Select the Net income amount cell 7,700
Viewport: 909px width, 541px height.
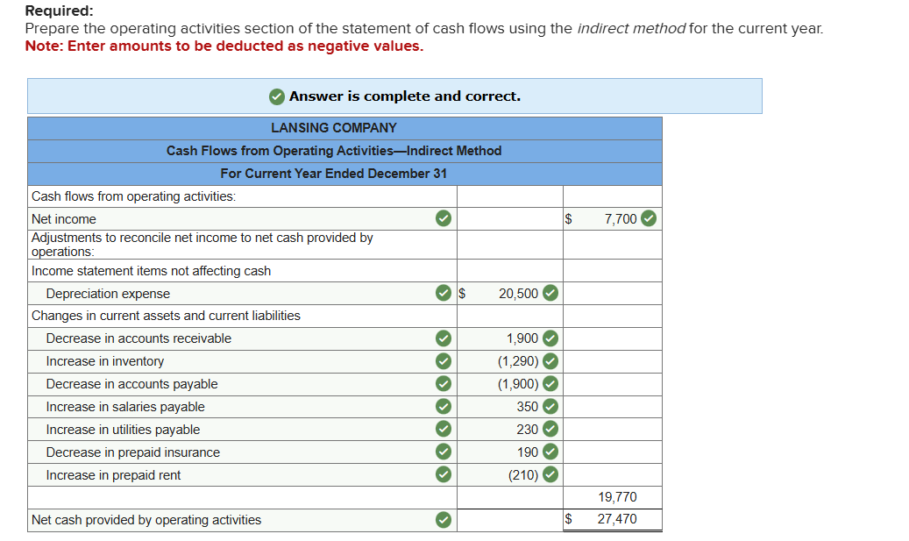621,219
